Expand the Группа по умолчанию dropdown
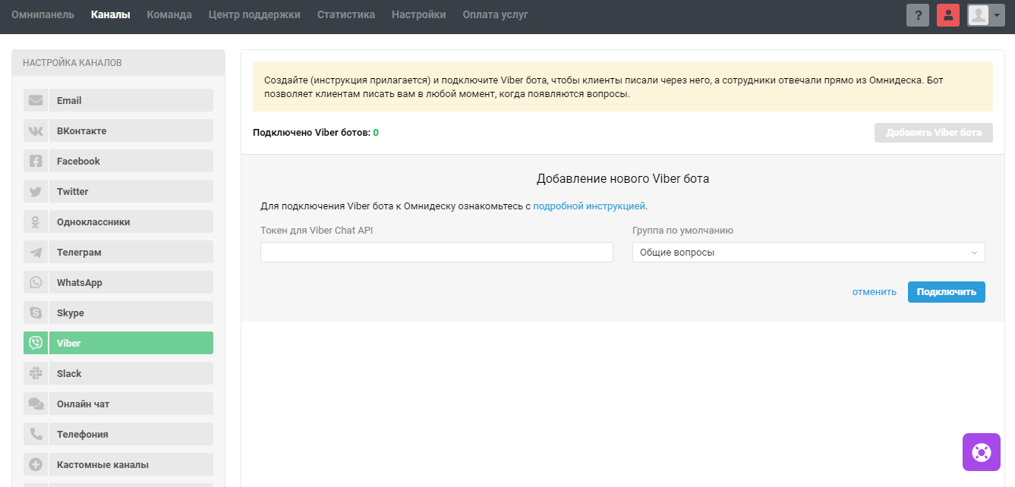This screenshot has height=487, width=1015. (x=809, y=252)
